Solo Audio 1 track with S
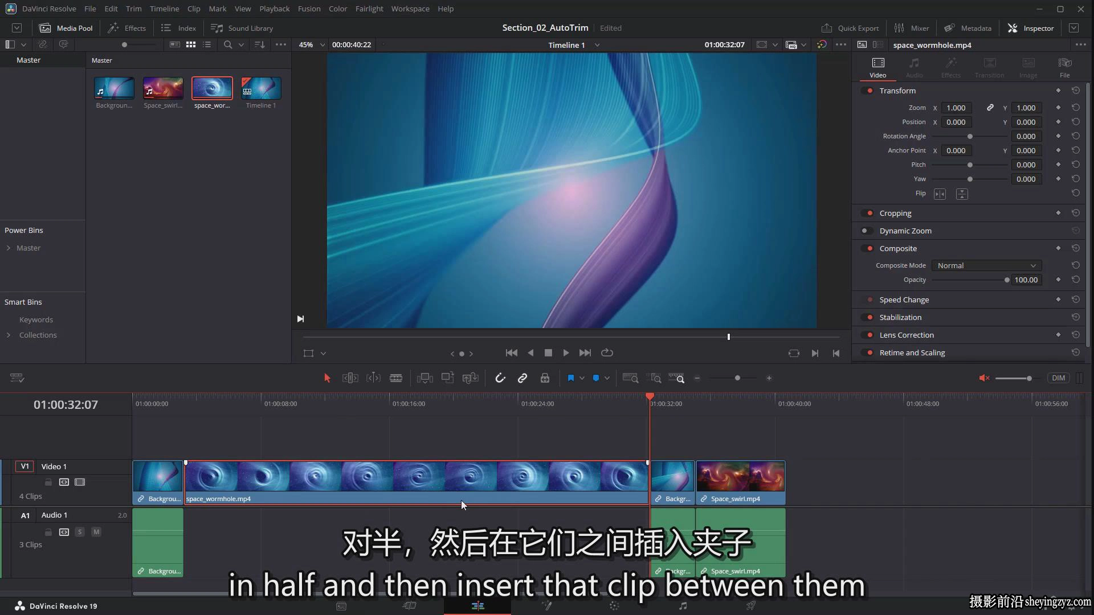 [80, 532]
